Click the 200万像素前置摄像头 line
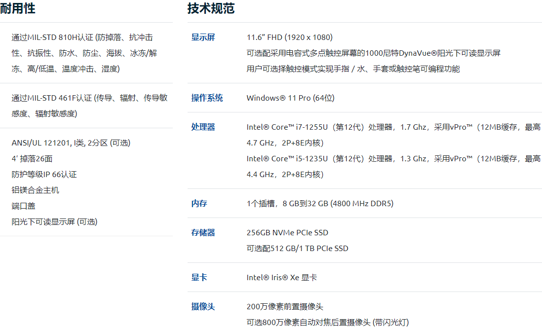542x328 pixels. coord(285,307)
